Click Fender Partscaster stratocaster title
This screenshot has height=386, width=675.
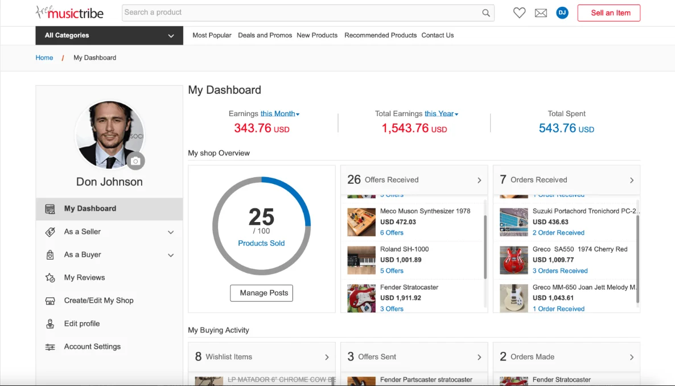[426, 380]
